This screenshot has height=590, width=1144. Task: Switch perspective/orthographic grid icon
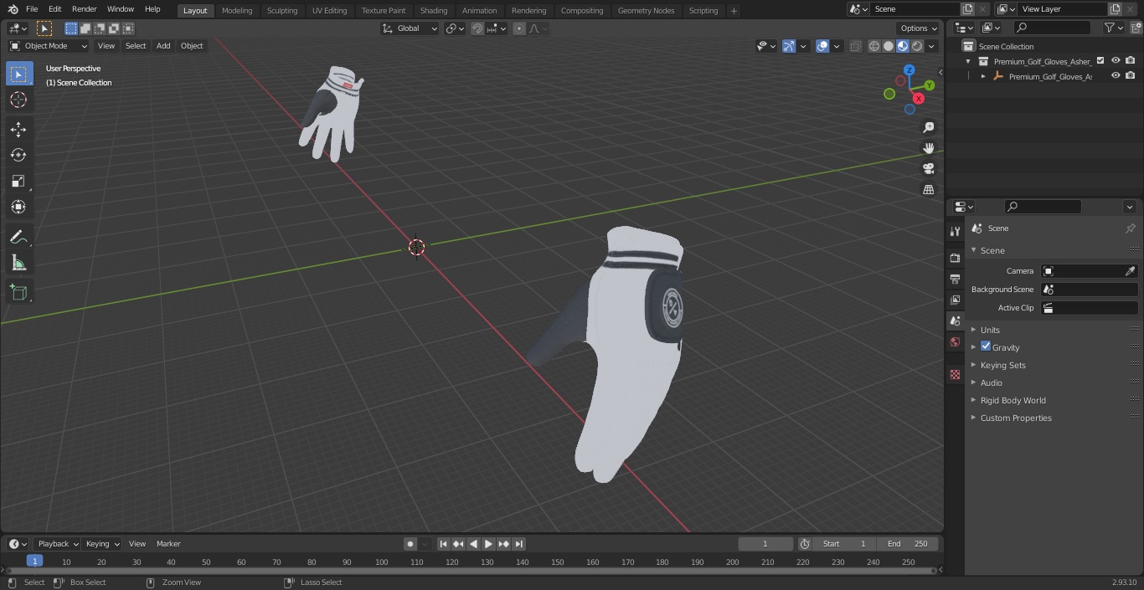pos(928,189)
